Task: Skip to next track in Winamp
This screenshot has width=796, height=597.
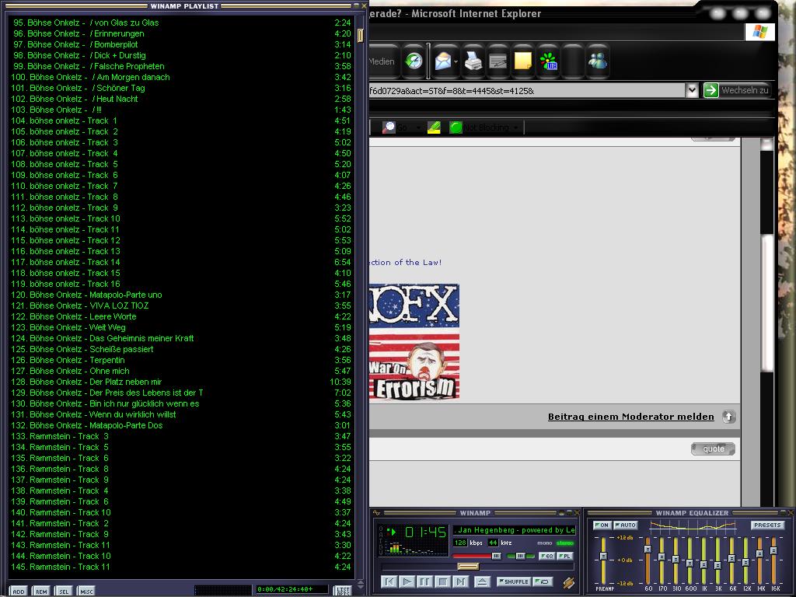Action: (x=460, y=581)
